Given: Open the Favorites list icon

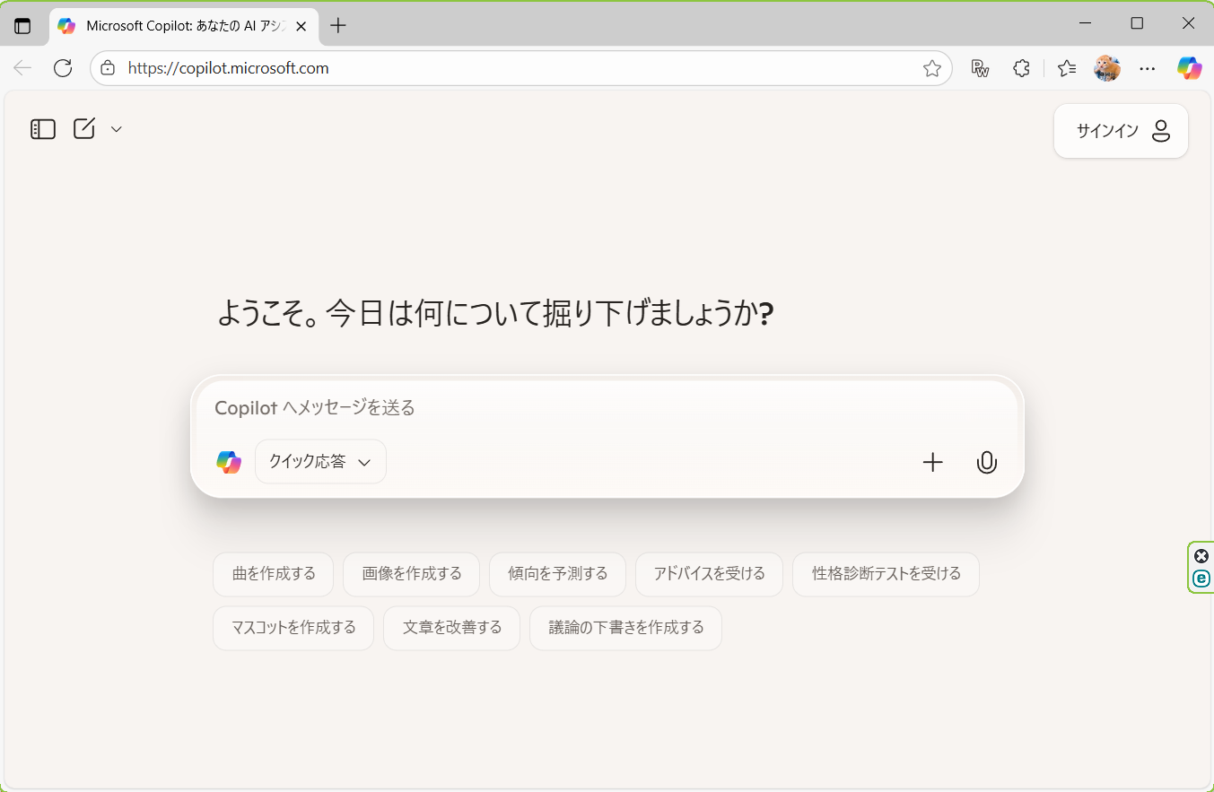Looking at the screenshot, I should click(1066, 68).
